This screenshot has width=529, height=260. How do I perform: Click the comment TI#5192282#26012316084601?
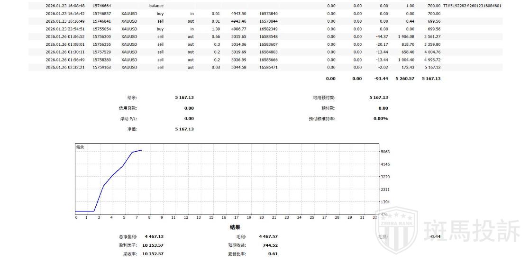472,6
